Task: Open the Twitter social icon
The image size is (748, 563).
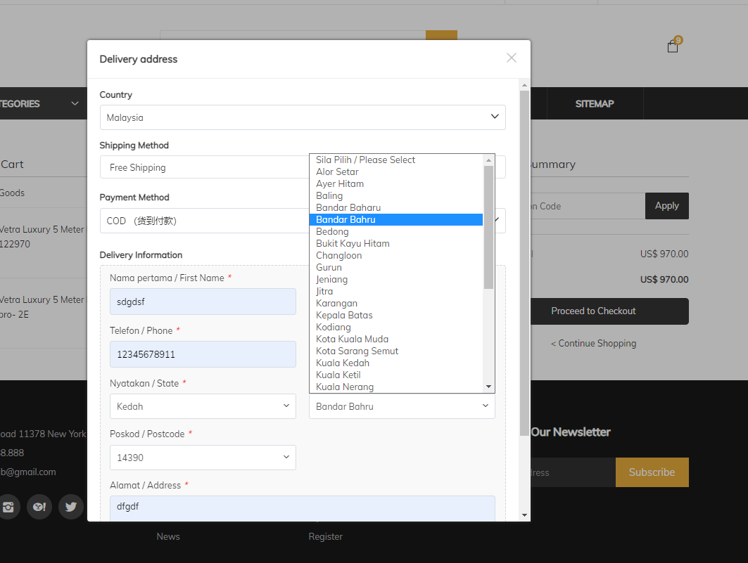Action: pyautogui.click(x=71, y=506)
